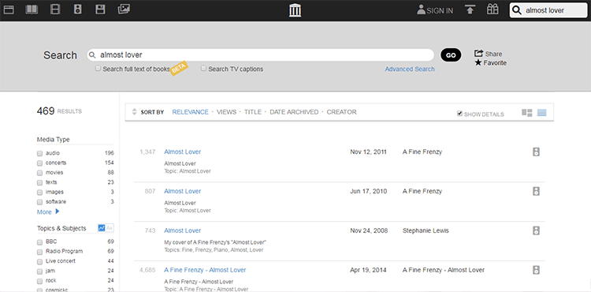Switch to tile grid view
This screenshot has height=292, width=591.
click(x=527, y=112)
